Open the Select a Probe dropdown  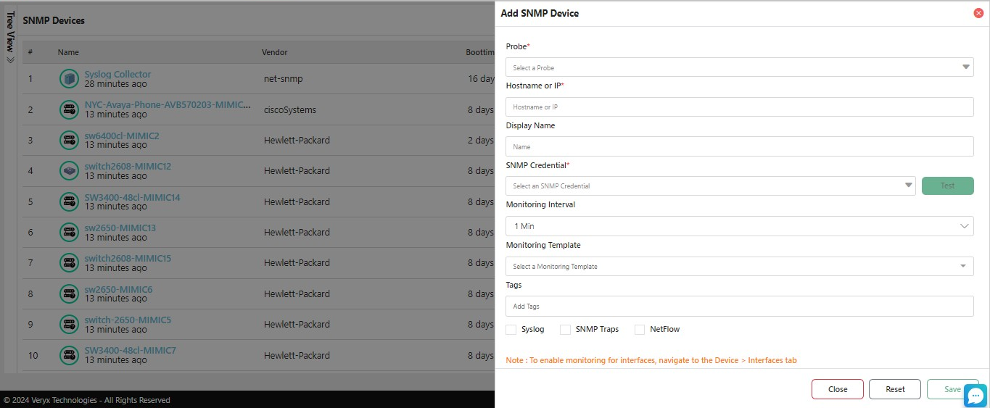pyautogui.click(x=739, y=67)
